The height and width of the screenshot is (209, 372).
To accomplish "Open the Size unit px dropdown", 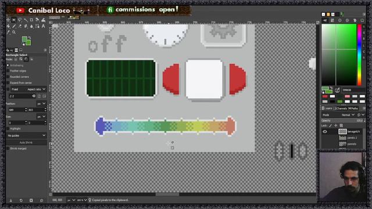I will coord(41,117).
